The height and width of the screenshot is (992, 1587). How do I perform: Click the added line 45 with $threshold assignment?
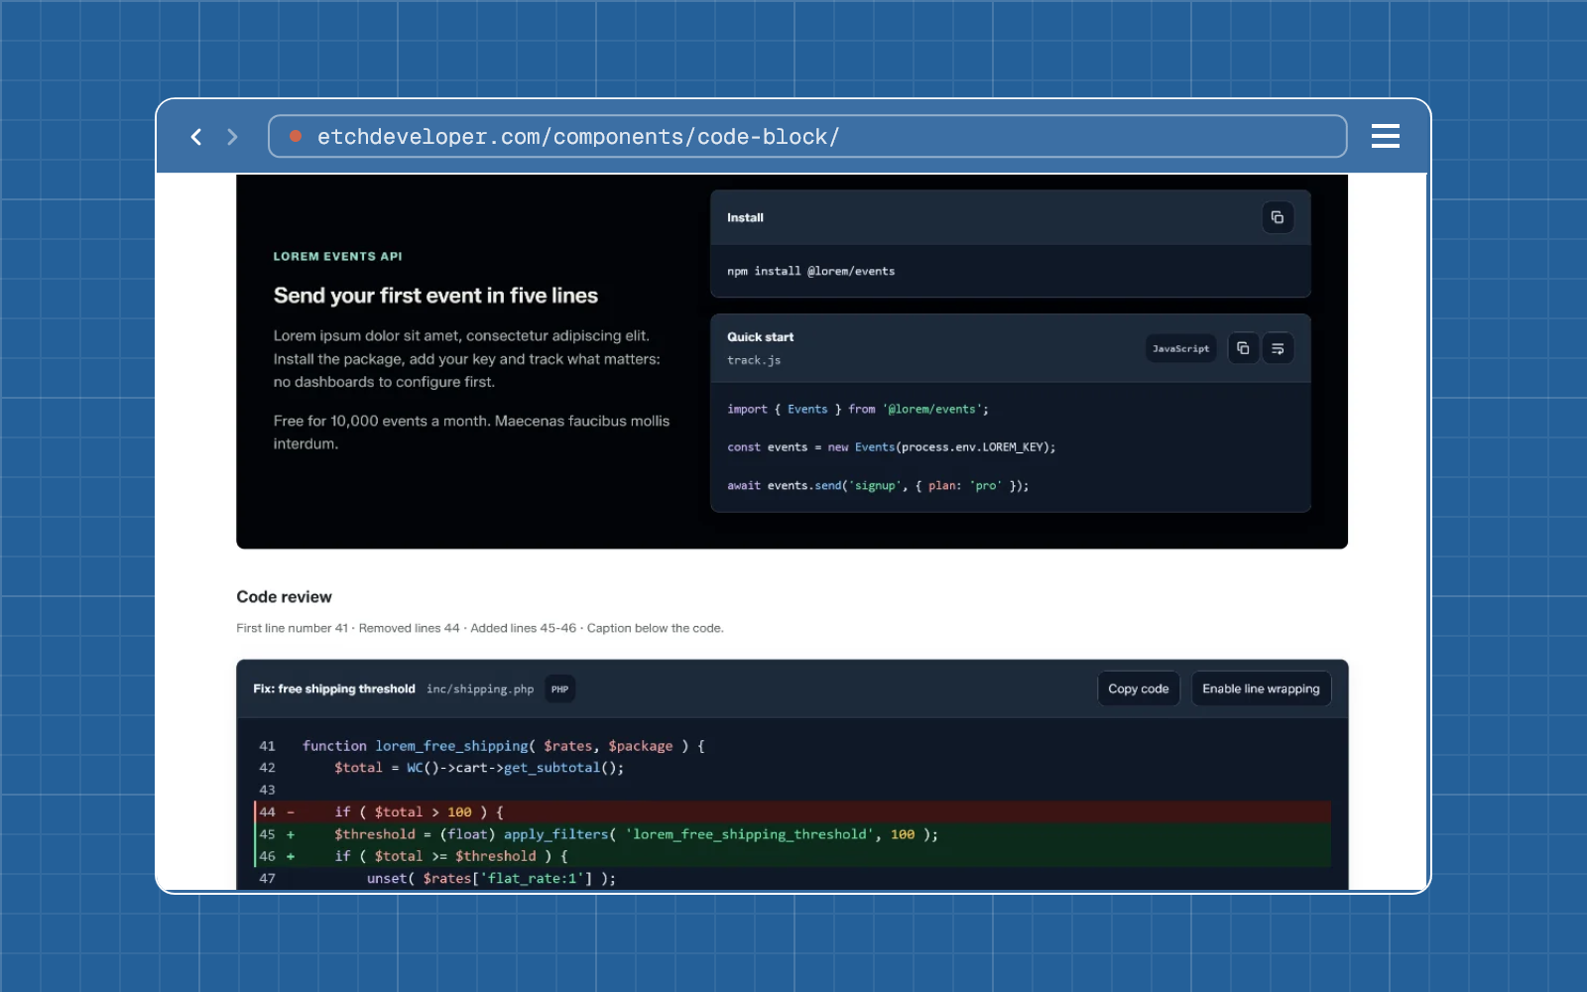[x=793, y=834]
